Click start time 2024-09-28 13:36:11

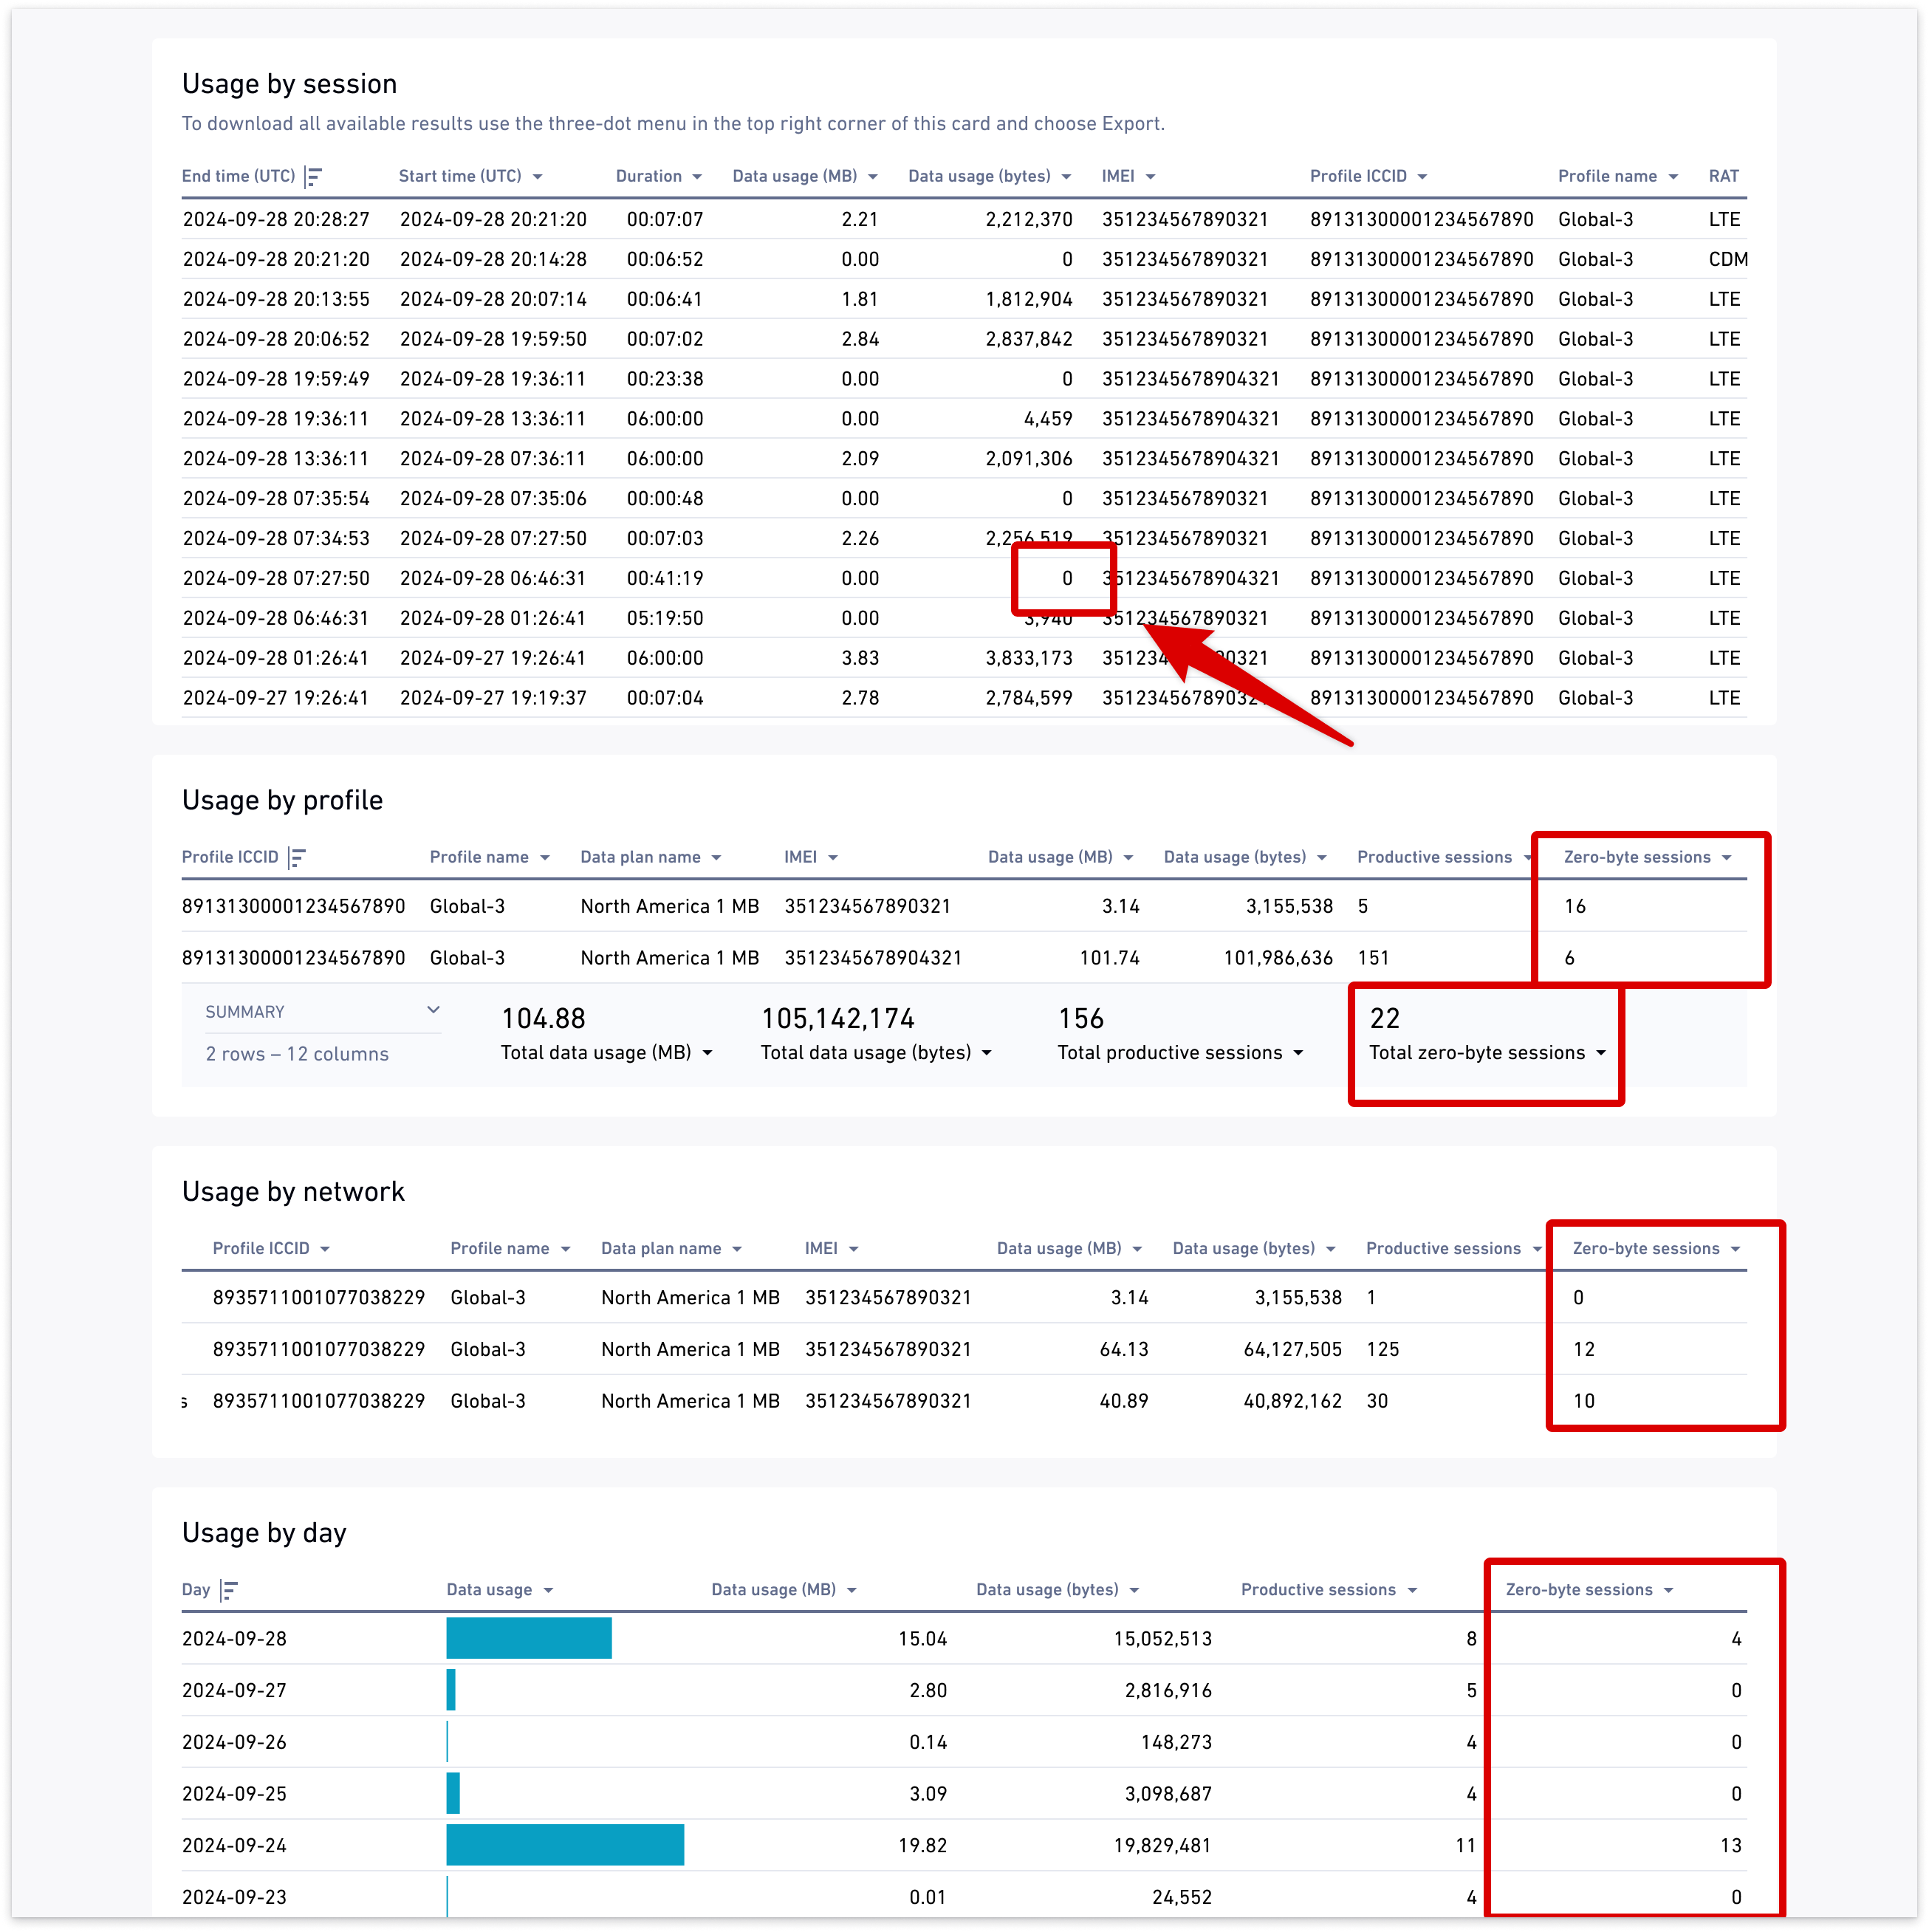coord(493,419)
